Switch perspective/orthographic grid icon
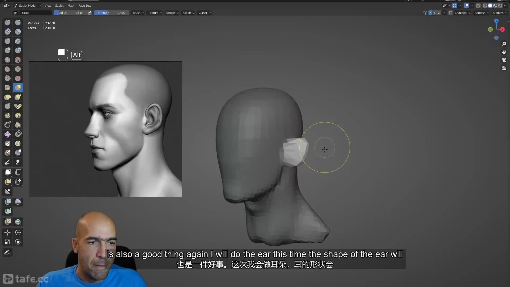This screenshot has width=510, height=287. (x=504, y=68)
